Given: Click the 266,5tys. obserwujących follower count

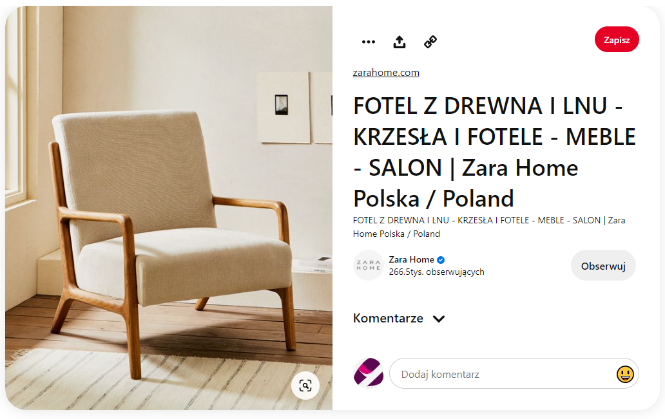Looking at the screenshot, I should pos(436,272).
